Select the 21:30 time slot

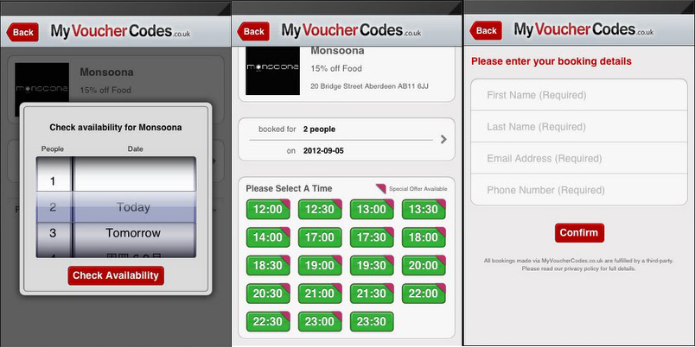click(372, 293)
